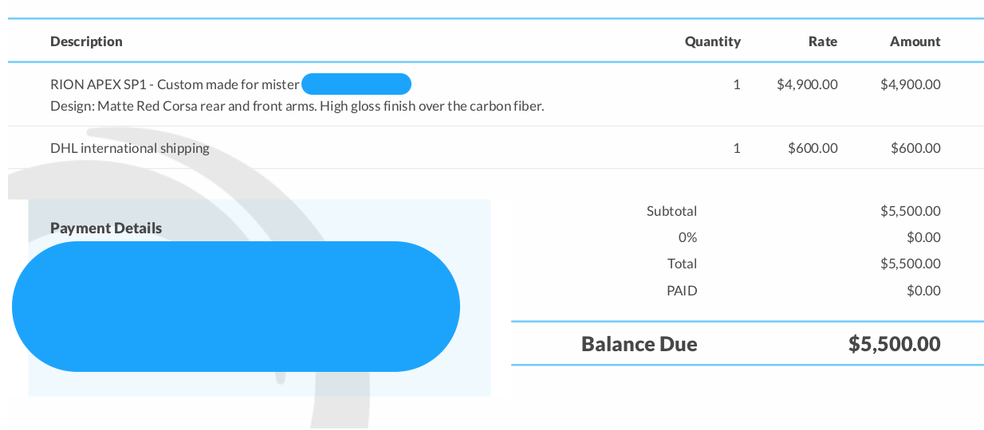
Task: Click the Subtotal label
Action: (671, 211)
